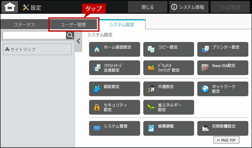Open プリンター設定 printer settings tile
Screen dimensions: 252x148
223,49
